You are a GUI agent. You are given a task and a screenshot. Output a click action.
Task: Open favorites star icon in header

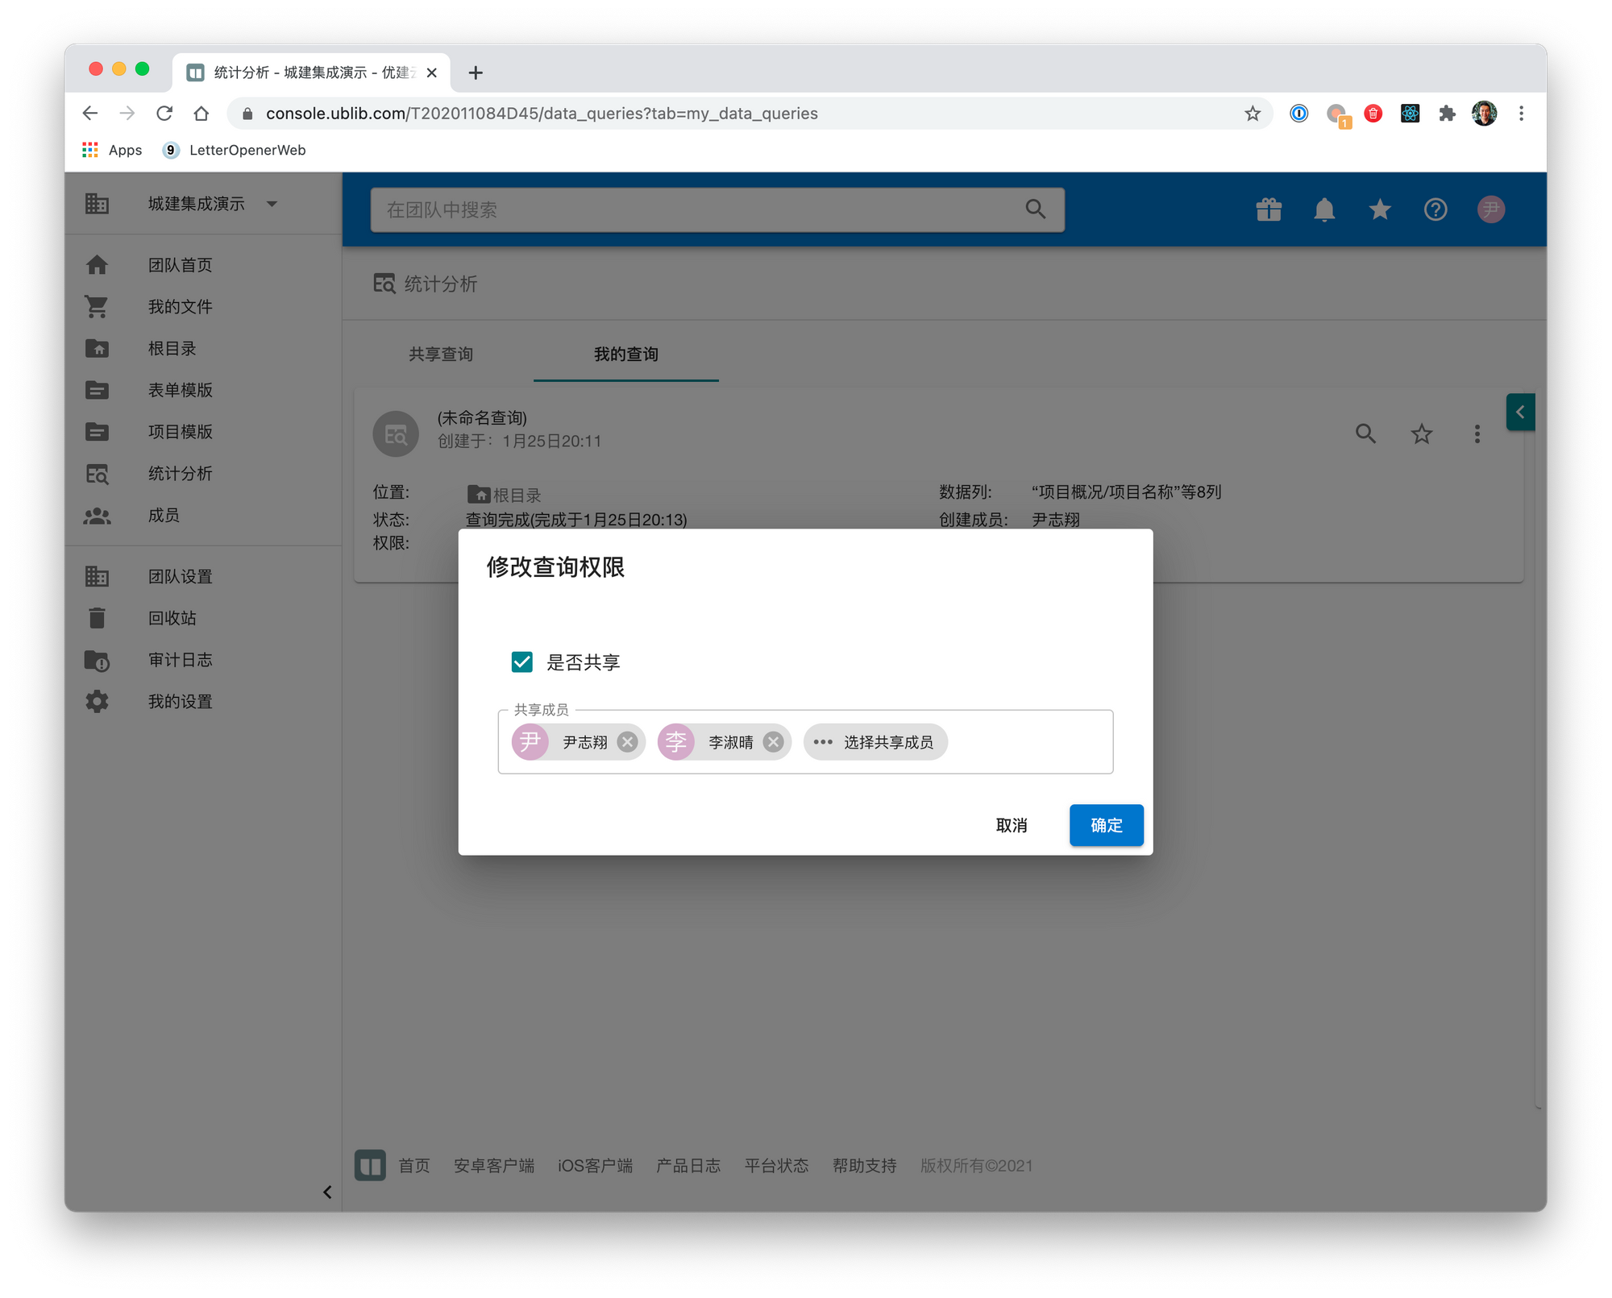click(1380, 210)
